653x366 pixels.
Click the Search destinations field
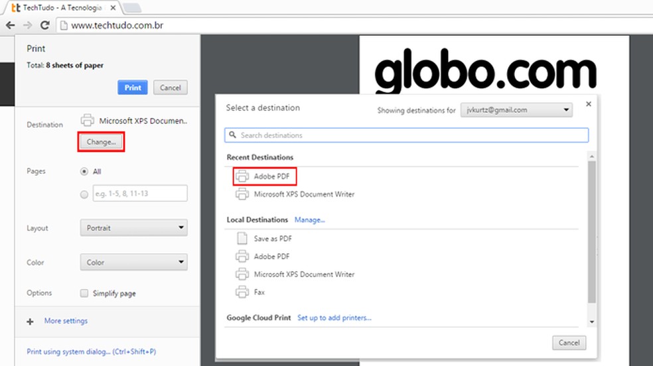[406, 135]
